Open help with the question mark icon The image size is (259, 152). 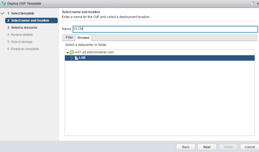pos(253,4)
